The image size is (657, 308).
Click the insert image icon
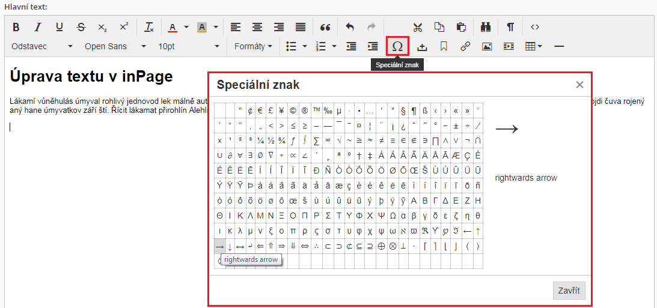pyautogui.click(x=487, y=46)
